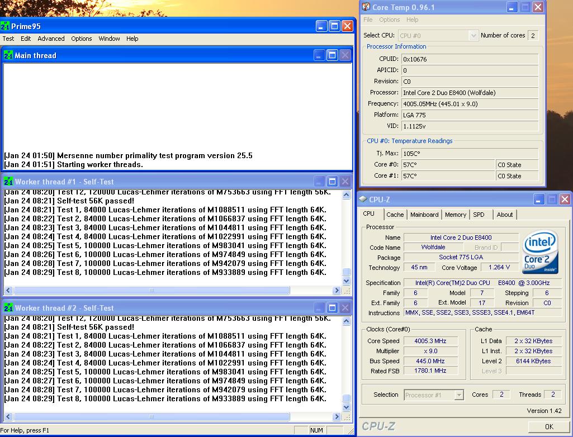Switch to the About tab in CPU-Z
The image size is (573, 437).
(x=504, y=215)
